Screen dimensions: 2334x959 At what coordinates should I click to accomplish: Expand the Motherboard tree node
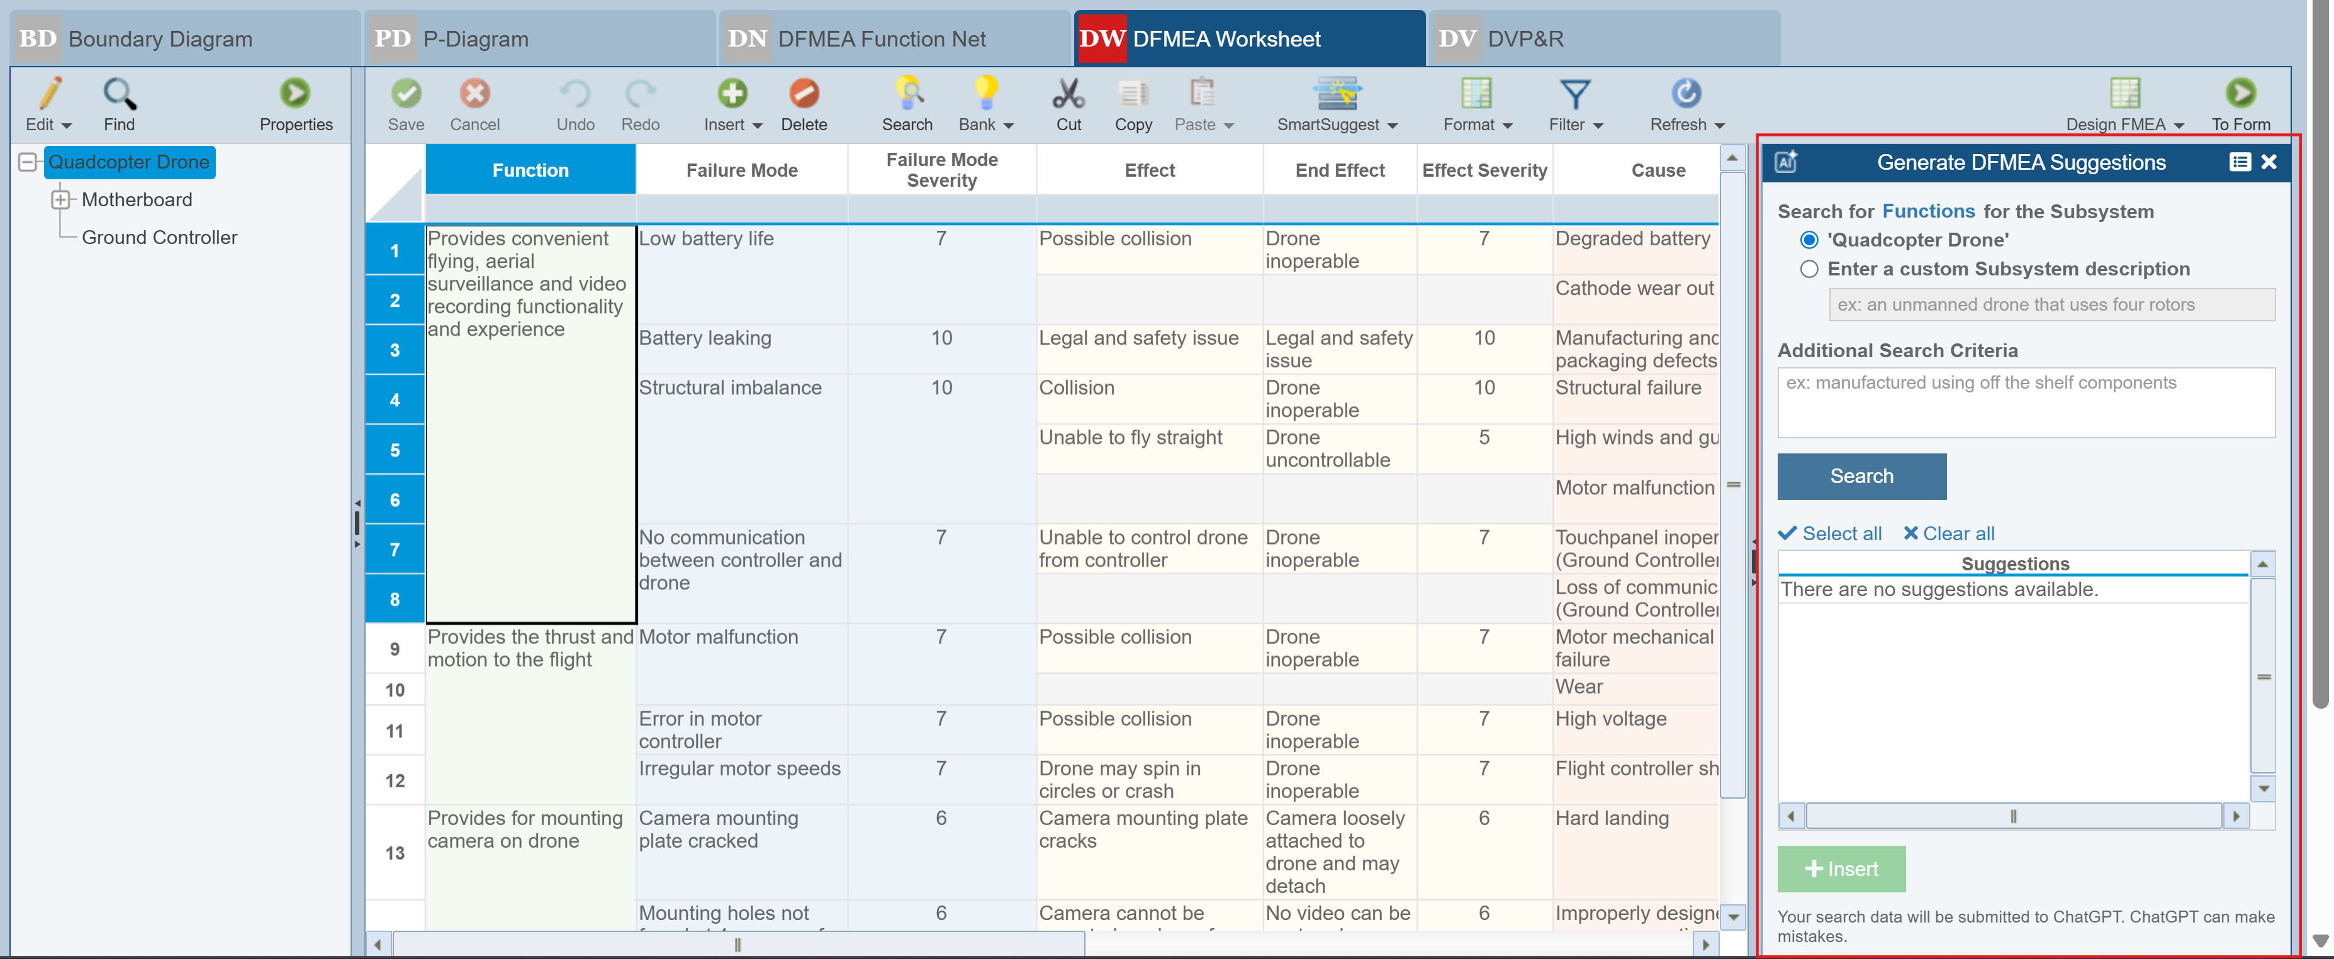click(x=60, y=199)
